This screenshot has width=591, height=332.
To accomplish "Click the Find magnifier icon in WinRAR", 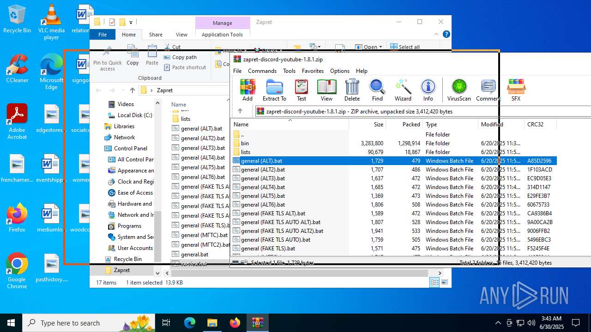I will click(x=377, y=90).
